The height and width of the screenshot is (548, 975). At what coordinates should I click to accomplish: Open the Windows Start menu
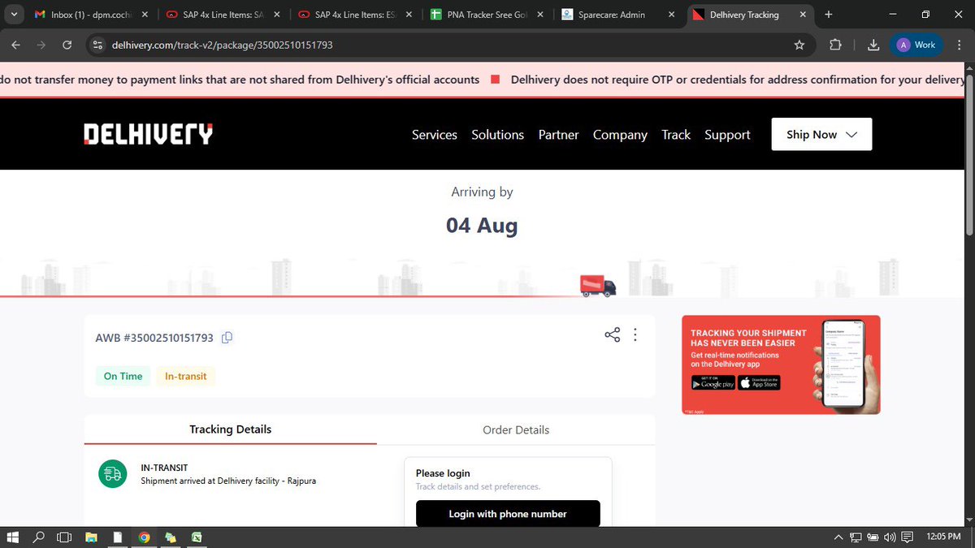(13, 537)
